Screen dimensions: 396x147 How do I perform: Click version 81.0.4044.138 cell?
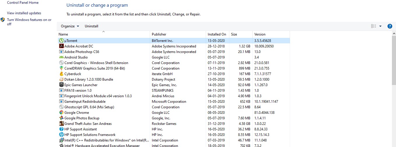pyautogui.click(x=264, y=113)
